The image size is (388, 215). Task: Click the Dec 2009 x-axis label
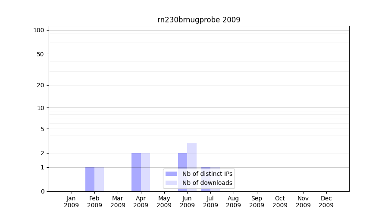[x=326, y=202]
